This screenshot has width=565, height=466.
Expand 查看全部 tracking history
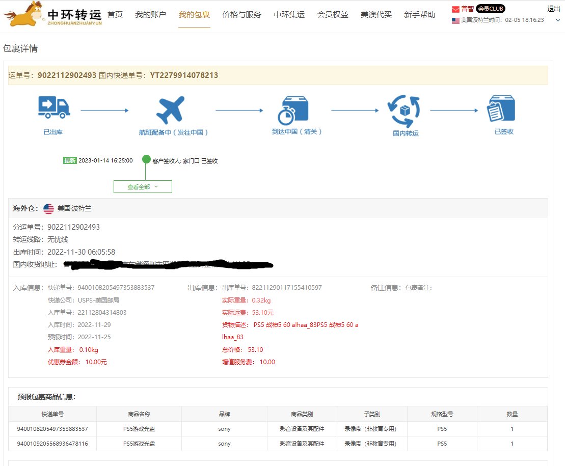(143, 186)
